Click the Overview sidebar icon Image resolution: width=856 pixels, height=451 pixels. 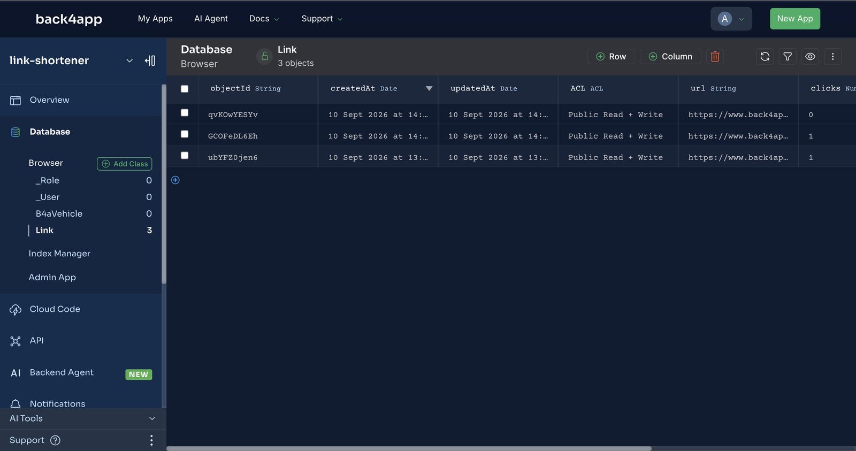tap(16, 100)
